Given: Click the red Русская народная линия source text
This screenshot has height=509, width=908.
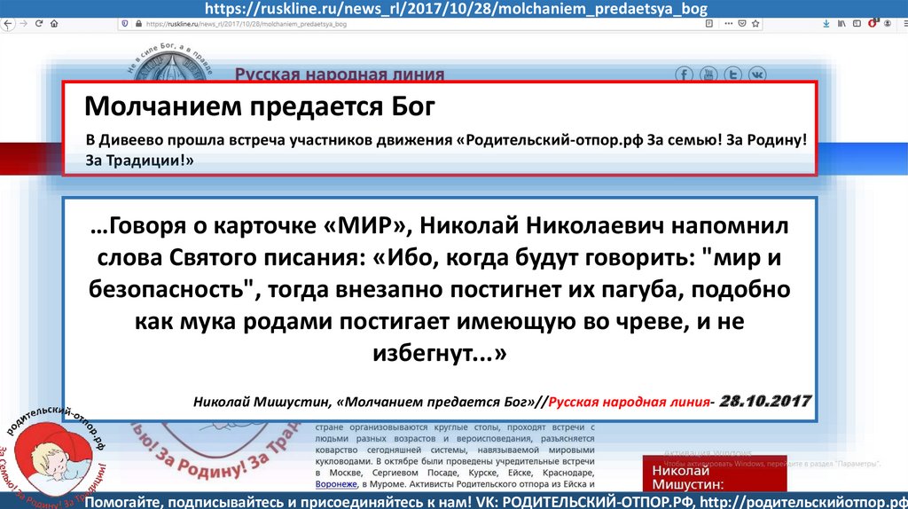Looking at the screenshot, I should (x=629, y=402).
